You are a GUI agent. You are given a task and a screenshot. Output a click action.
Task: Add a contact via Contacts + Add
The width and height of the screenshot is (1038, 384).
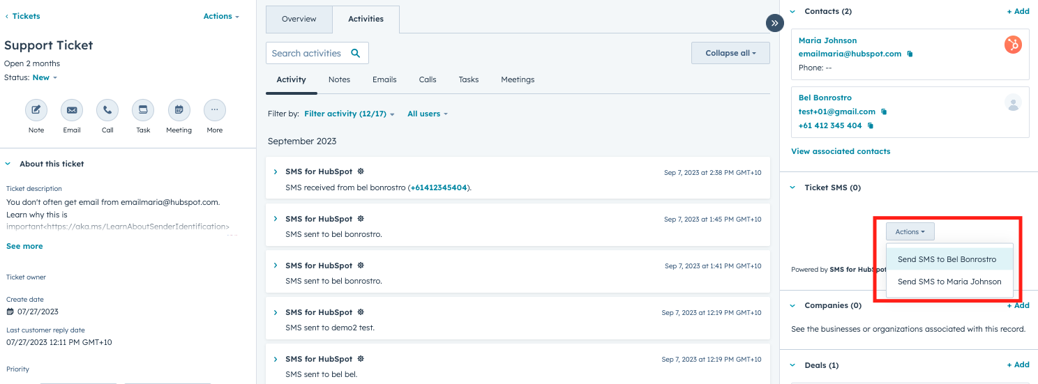(x=1018, y=11)
